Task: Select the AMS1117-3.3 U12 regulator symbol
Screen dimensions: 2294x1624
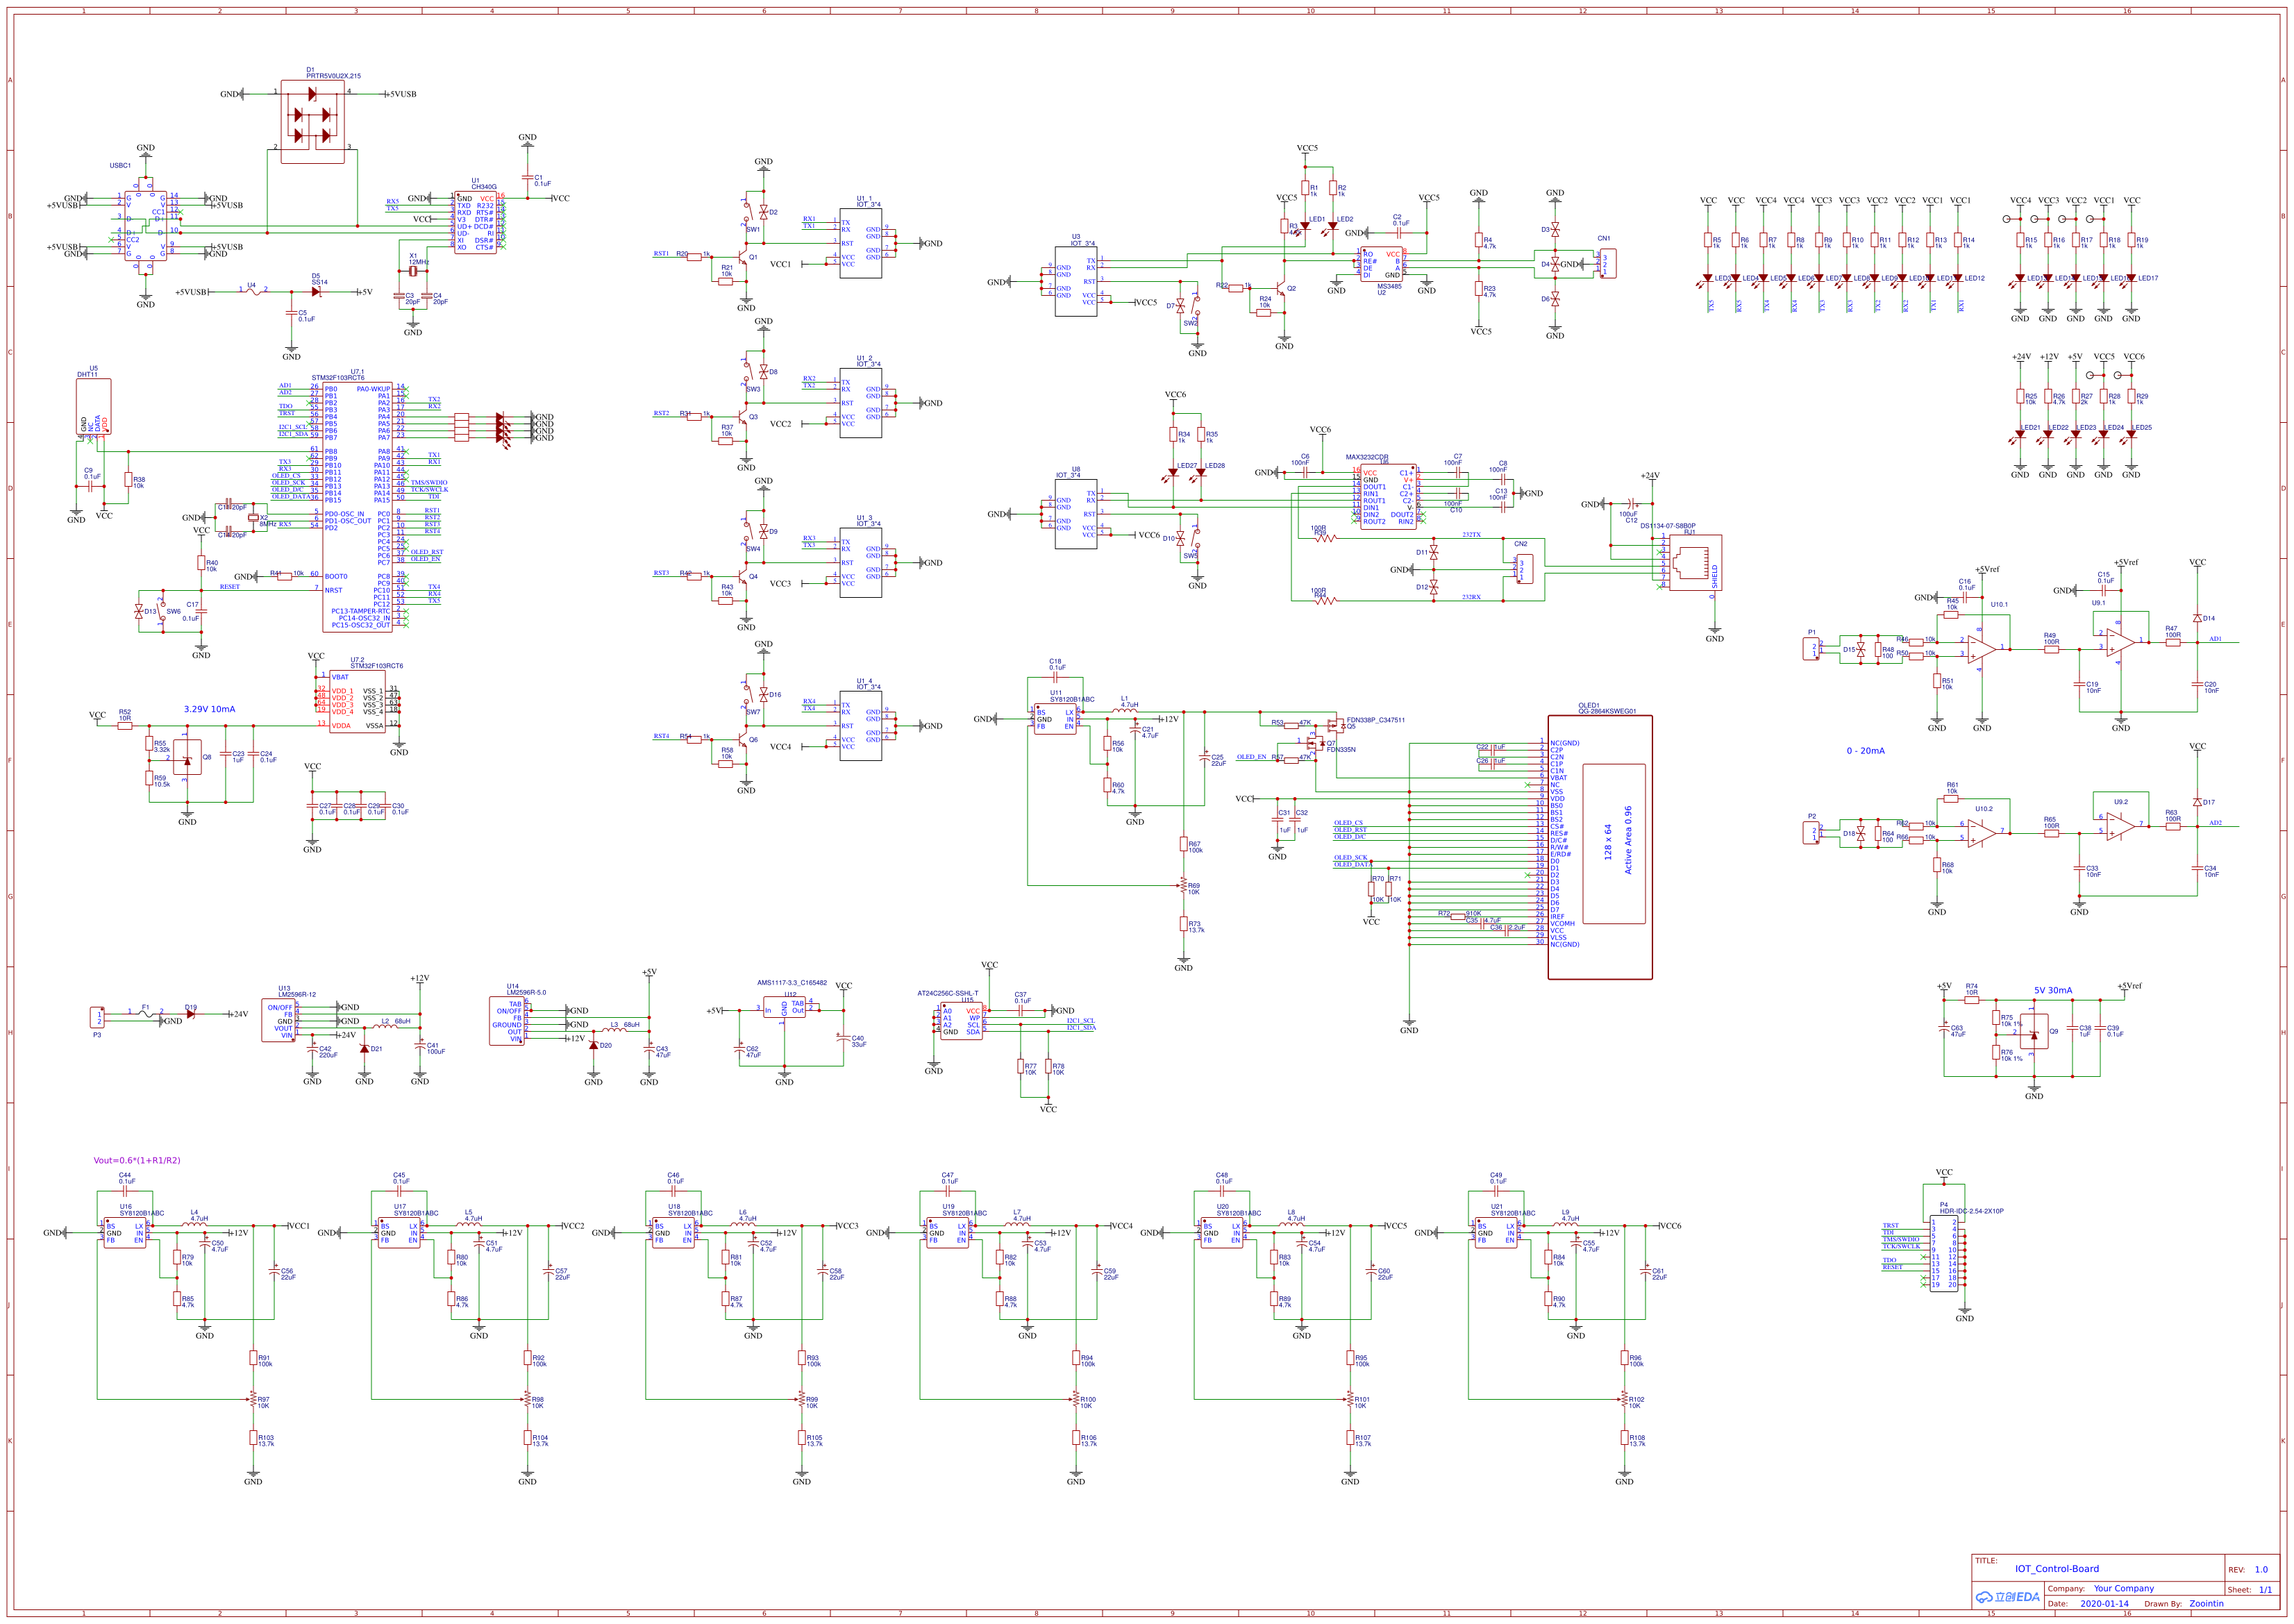Action: click(x=785, y=1008)
